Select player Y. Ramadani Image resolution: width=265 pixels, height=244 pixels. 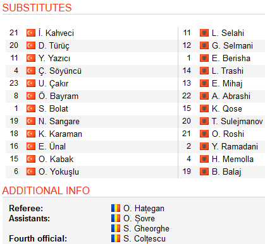tap(235, 146)
